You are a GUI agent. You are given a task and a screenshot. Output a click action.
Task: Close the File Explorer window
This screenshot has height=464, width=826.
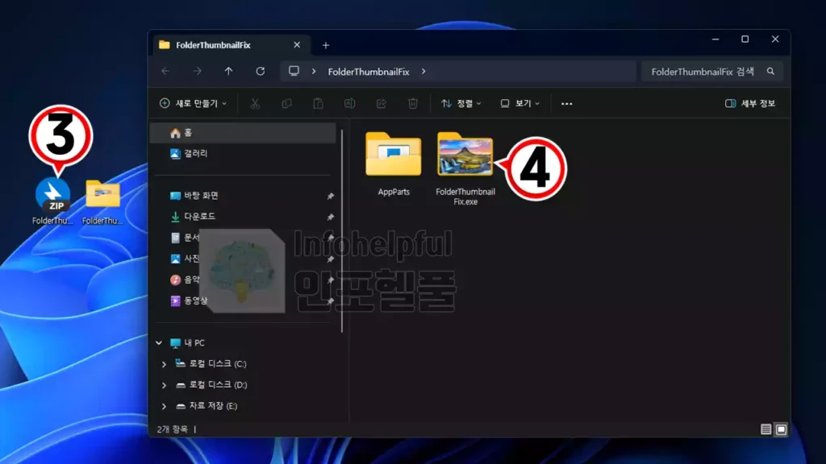775,39
